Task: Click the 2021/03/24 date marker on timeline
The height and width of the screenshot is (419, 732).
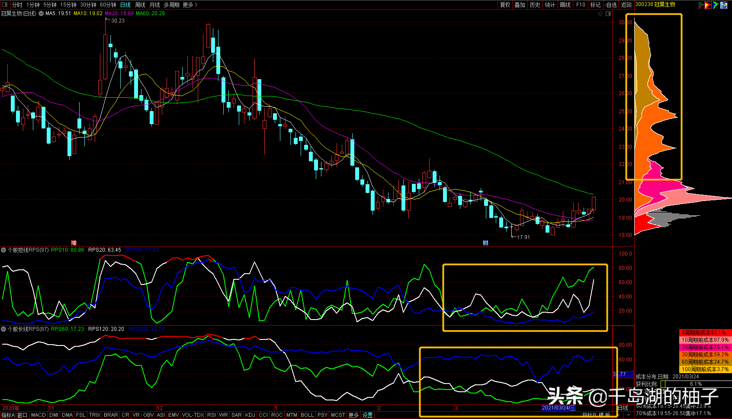Action: (559, 408)
